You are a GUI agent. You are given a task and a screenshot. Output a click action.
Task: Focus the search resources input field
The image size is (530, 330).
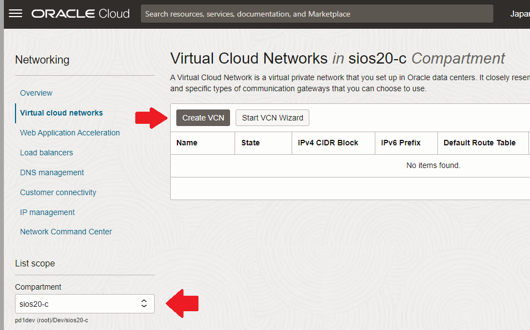point(317,14)
